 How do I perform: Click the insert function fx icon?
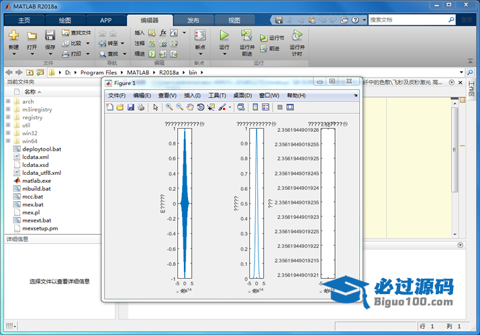pyautogui.click(x=163, y=33)
